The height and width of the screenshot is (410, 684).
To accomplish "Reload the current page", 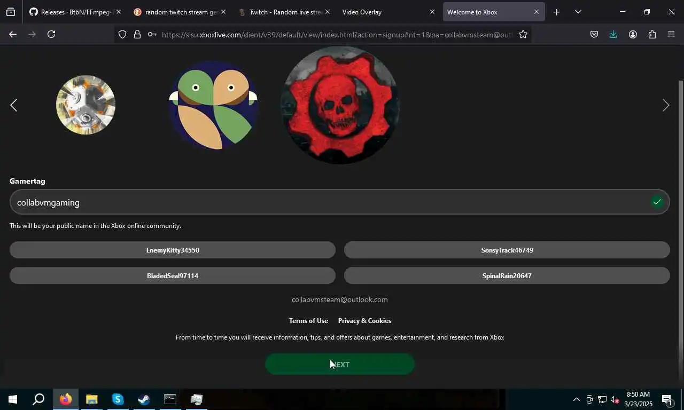I will pos(51,34).
